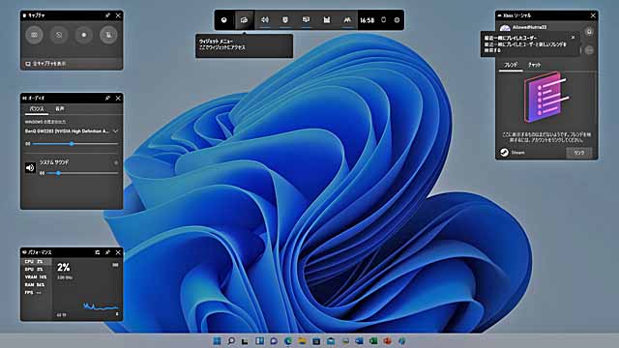The height and width of the screenshot is (348, 619).
Task: Switch to Audio Voice tab
Action: [60, 108]
